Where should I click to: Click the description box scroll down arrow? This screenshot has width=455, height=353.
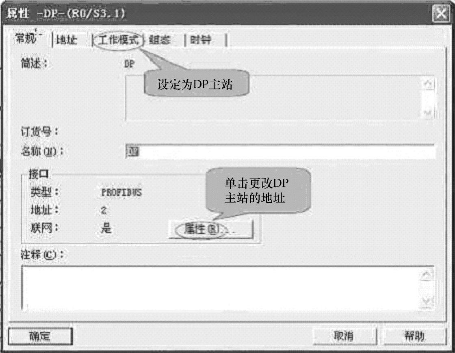coord(429,112)
